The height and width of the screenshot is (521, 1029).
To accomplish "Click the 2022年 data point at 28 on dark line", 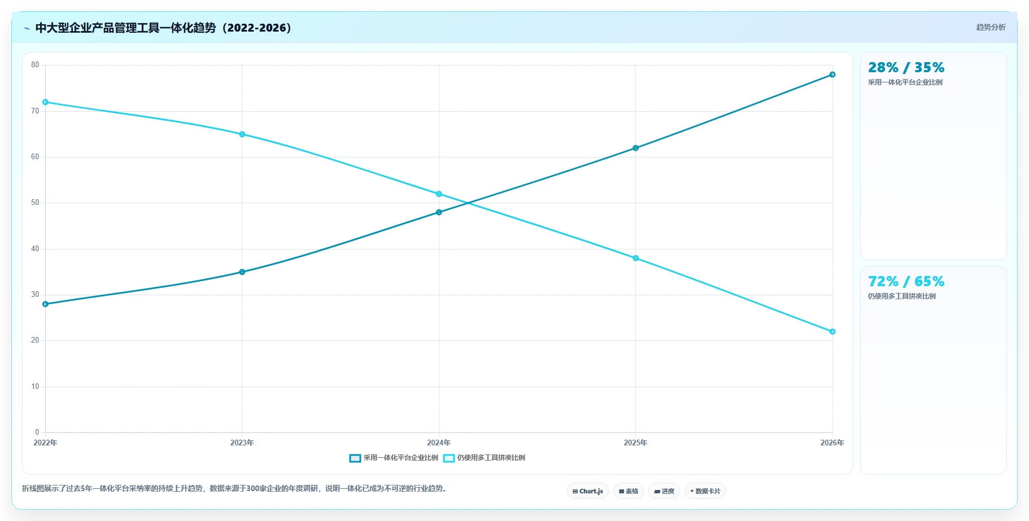I will coord(46,304).
